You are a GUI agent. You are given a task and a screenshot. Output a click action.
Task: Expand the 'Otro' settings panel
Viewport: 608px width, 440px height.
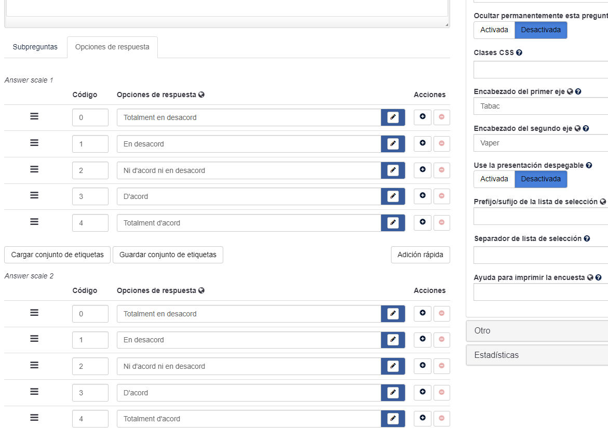[x=537, y=331]
